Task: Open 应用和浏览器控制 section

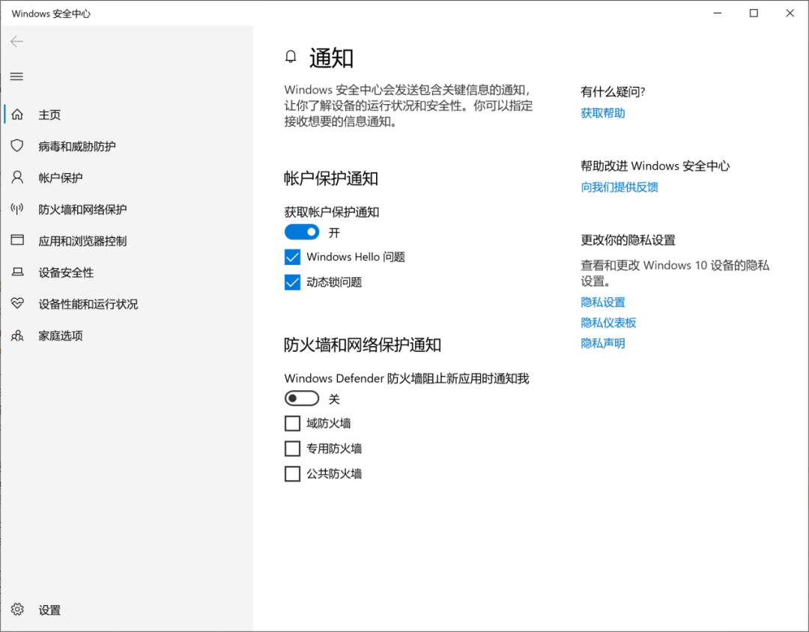Action: click(x=82, y=241)
